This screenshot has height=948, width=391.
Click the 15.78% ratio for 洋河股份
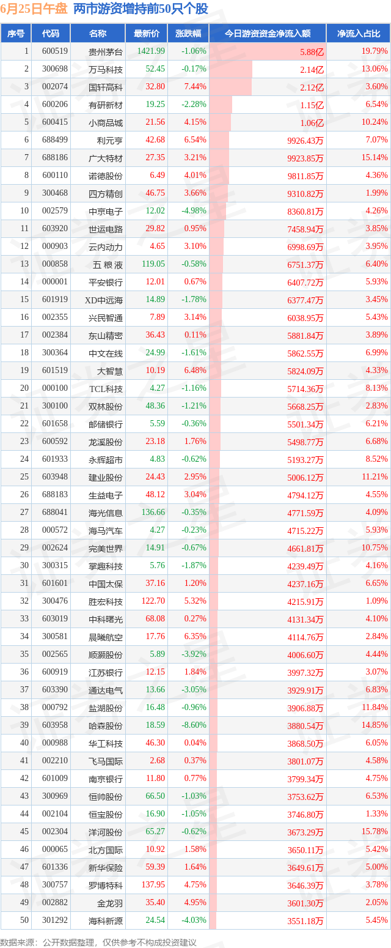(375, 832)
